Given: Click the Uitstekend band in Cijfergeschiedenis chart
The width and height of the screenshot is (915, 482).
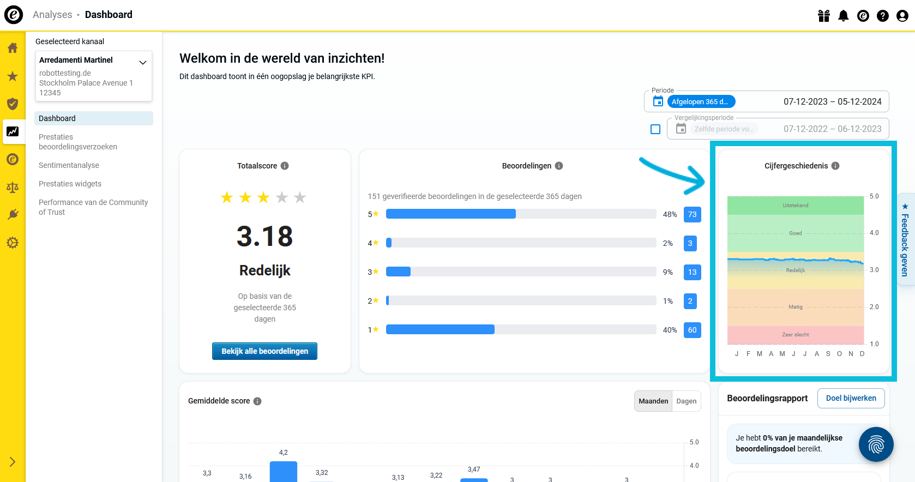Looking at the screenshot, I should (796, 206).
